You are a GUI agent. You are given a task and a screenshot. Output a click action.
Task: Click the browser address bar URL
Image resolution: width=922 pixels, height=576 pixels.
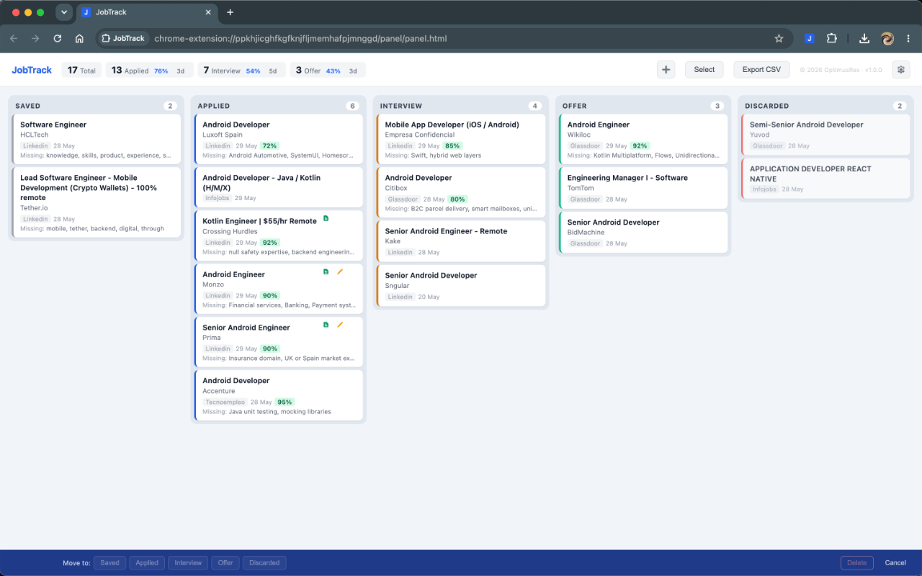coord(300,38)
